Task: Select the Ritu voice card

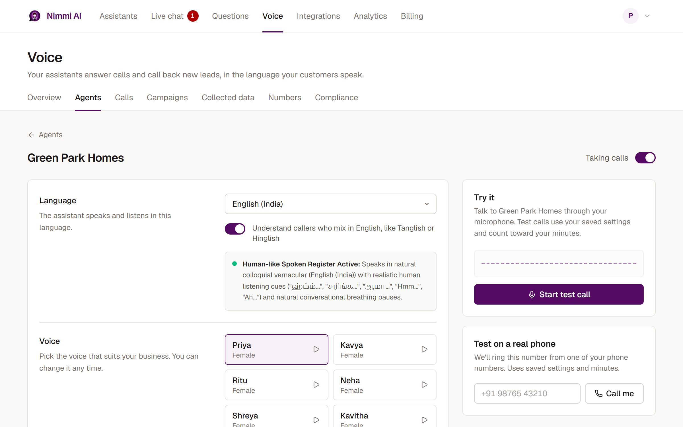Action: pos(276,385)
